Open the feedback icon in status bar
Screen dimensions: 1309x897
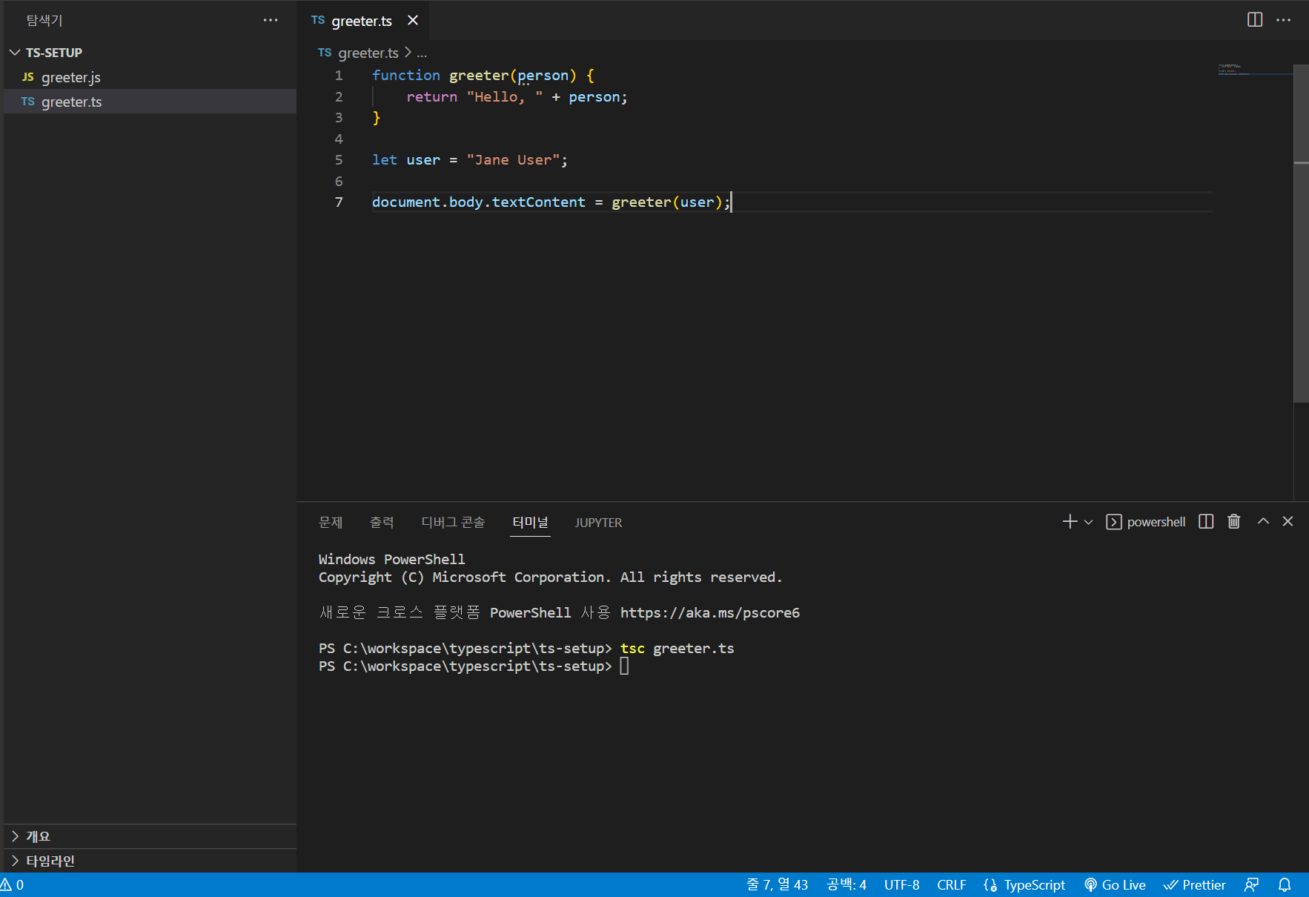coord(1252,885)
